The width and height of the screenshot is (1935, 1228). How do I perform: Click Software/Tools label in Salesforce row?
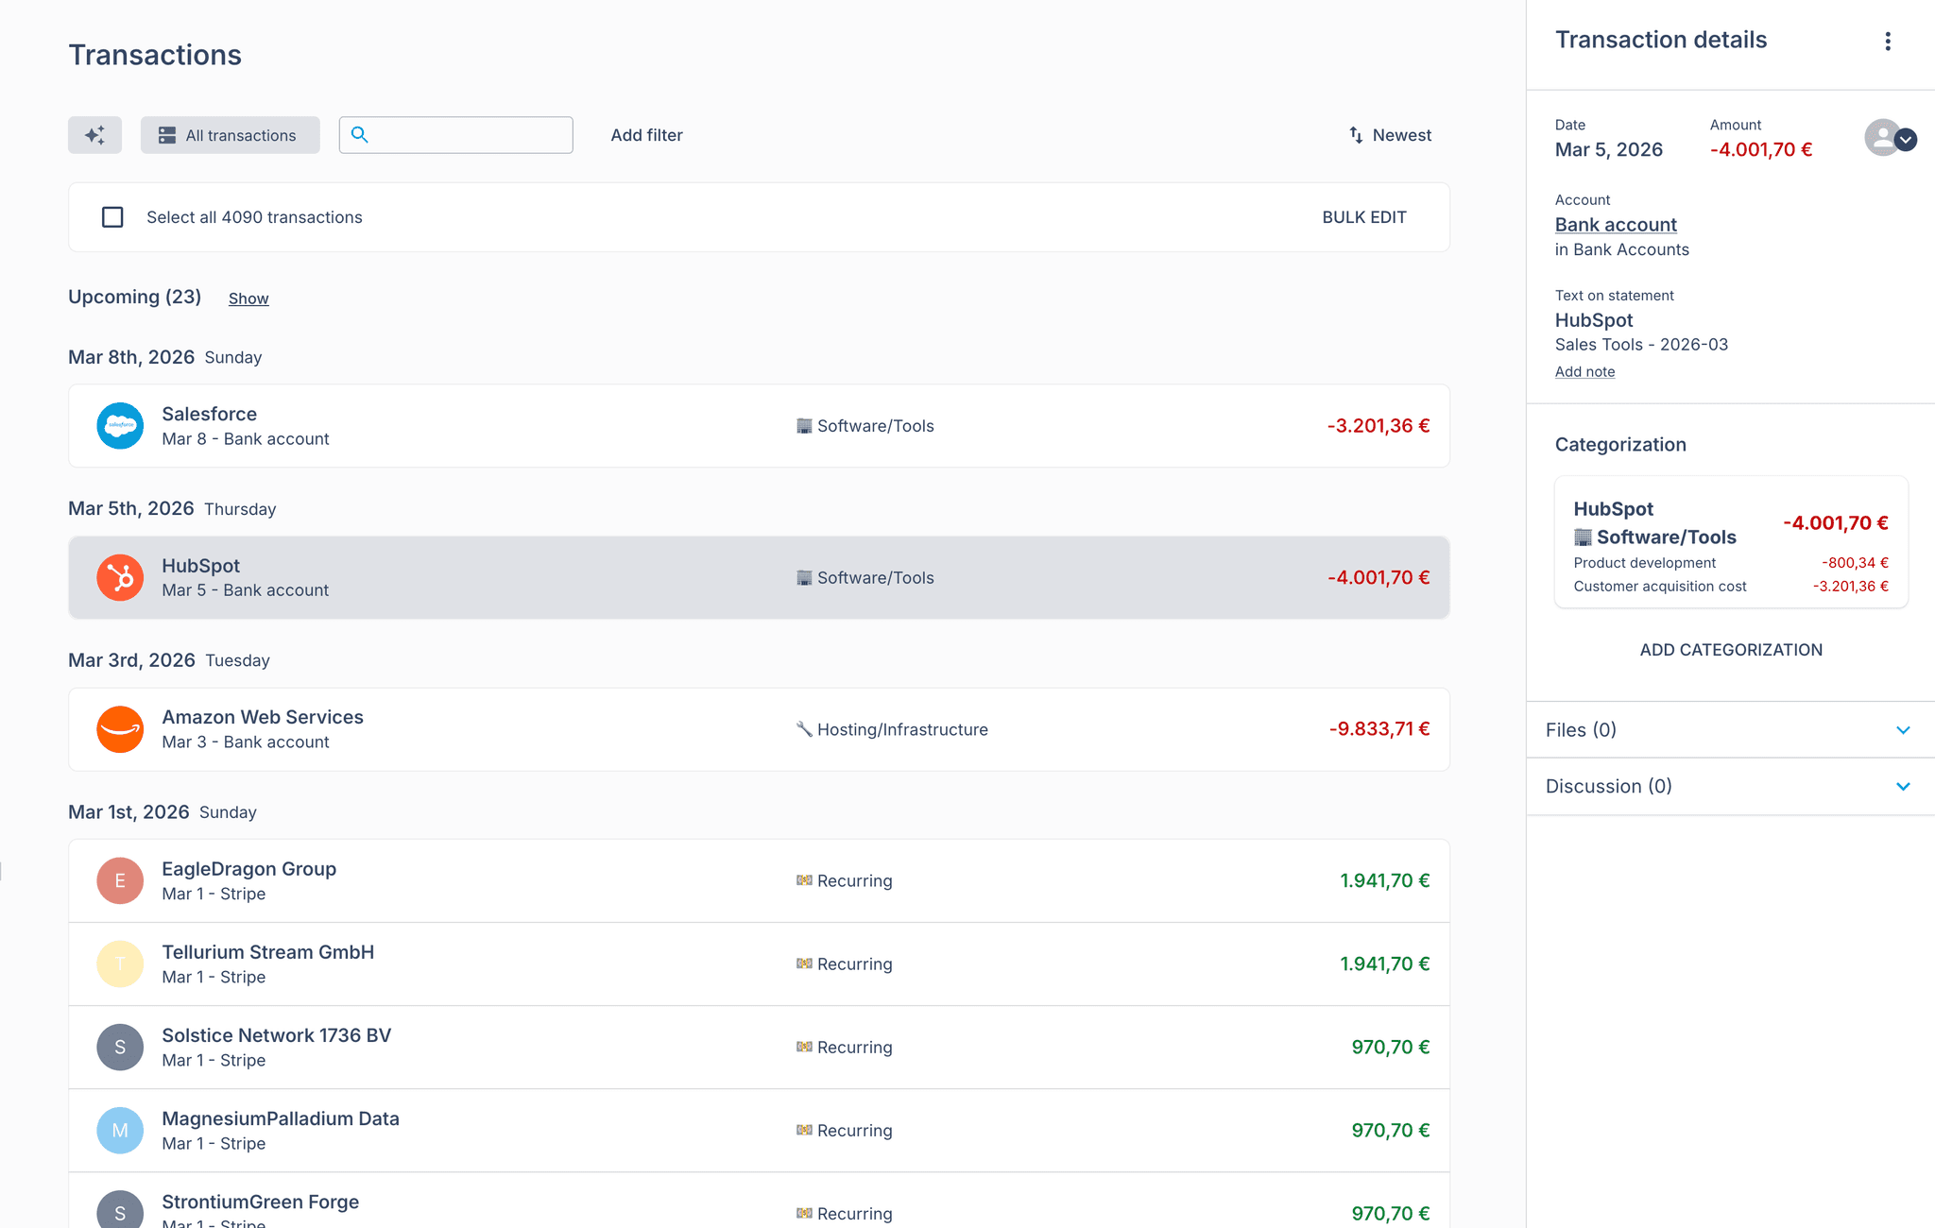tap(876, 426)
